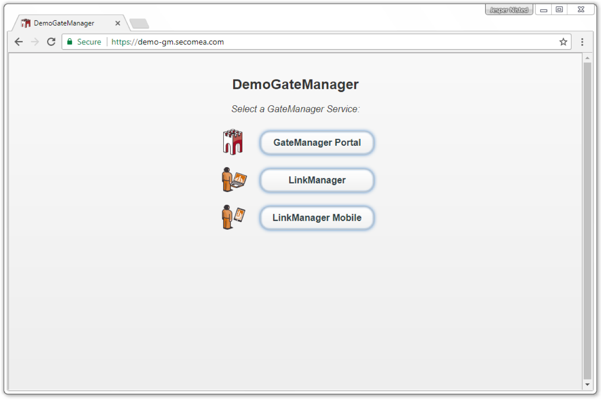The width and height of the screenshot is (601, 400).
Task: Reload the page
Action: (x=51, y=42)
